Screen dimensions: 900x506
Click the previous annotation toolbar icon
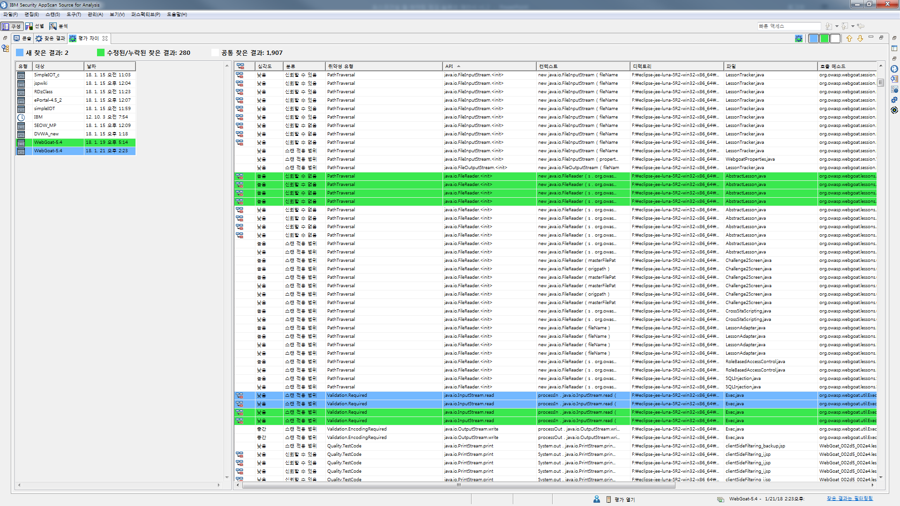tap(845, 26)
